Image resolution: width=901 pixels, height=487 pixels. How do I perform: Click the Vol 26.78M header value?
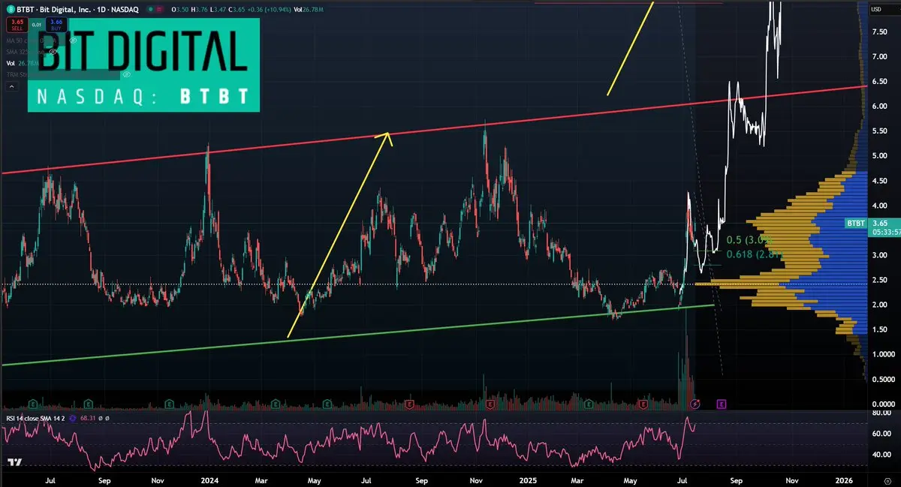[x=308, y=10]
